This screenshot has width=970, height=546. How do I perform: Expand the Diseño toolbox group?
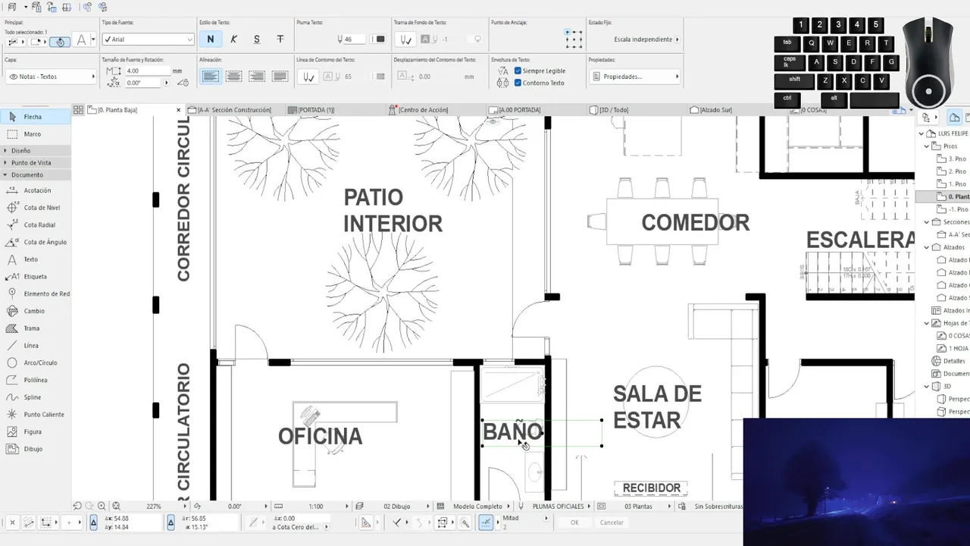36,151
